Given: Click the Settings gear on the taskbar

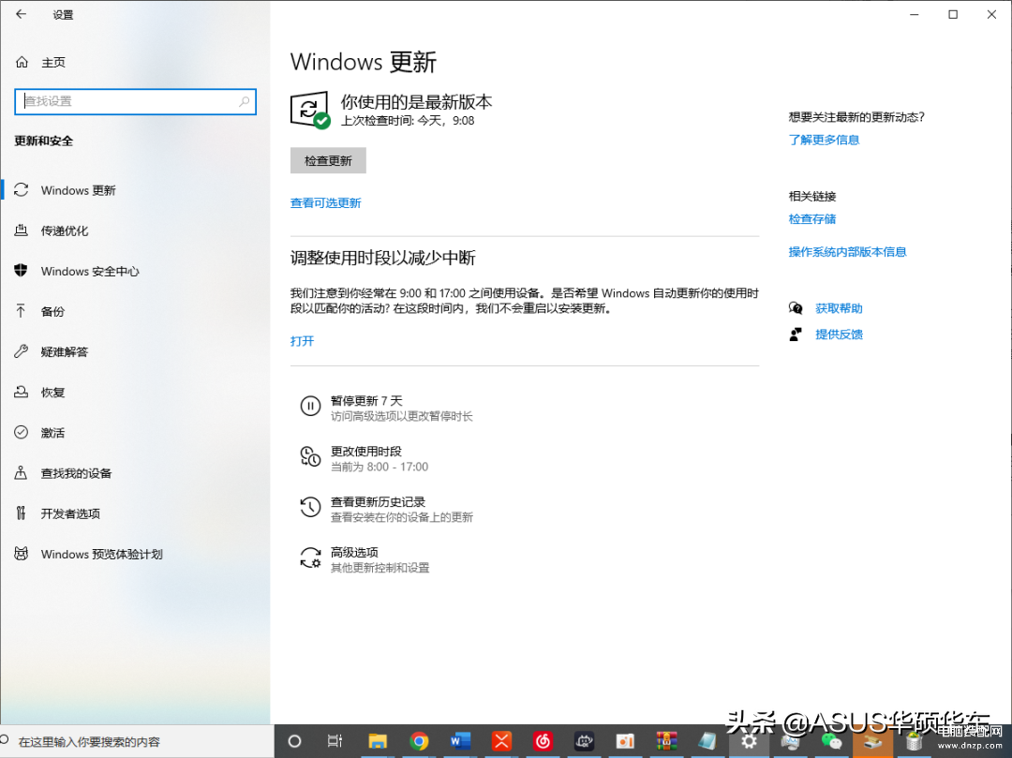Looking at the screenshot, I should point(749,741).
